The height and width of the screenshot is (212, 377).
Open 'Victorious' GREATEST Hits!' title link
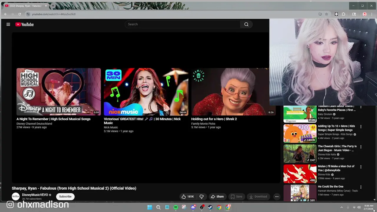[142, 121]
